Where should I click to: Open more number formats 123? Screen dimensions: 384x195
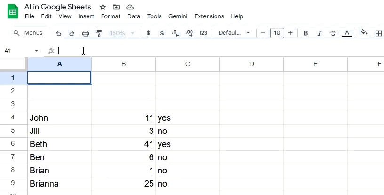pyautogui.click(x=203, y=33)
